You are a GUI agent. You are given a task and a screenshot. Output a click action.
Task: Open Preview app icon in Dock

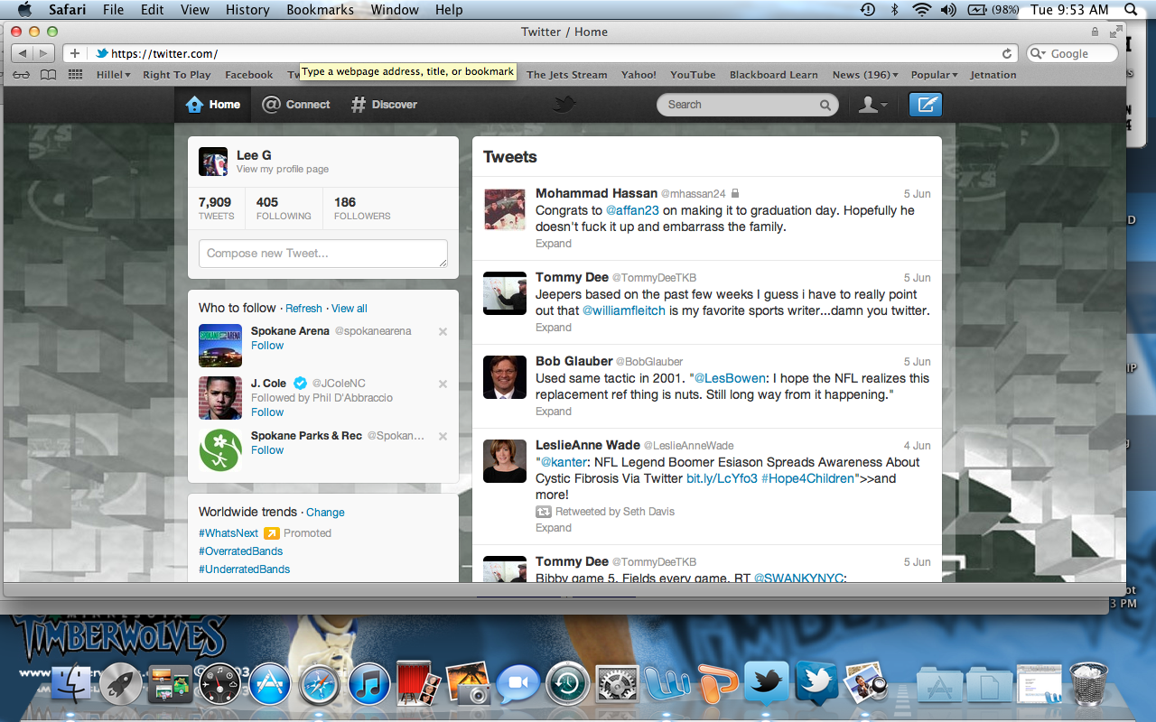click(x=865, y=683)
